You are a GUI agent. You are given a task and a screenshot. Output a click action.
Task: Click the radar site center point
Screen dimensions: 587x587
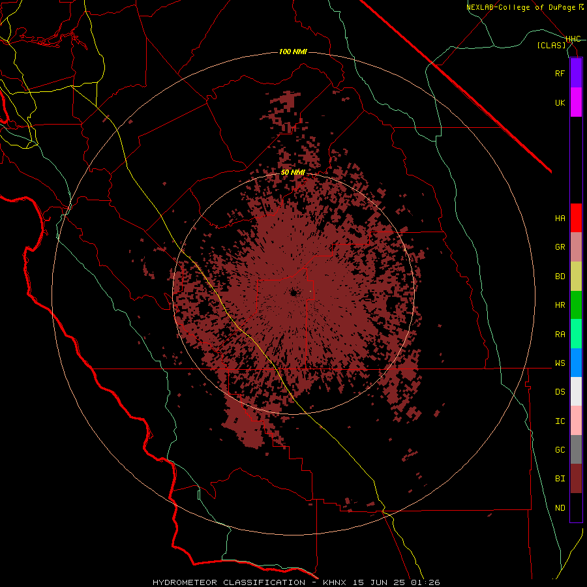pos(293,292)
